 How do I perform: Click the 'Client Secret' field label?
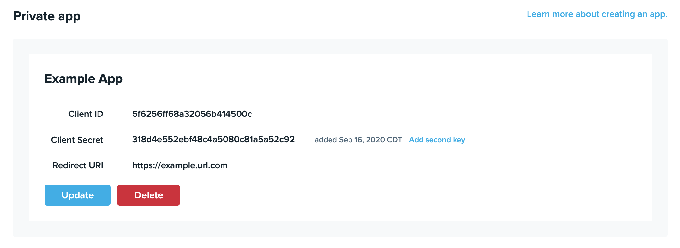coord(77,140)
